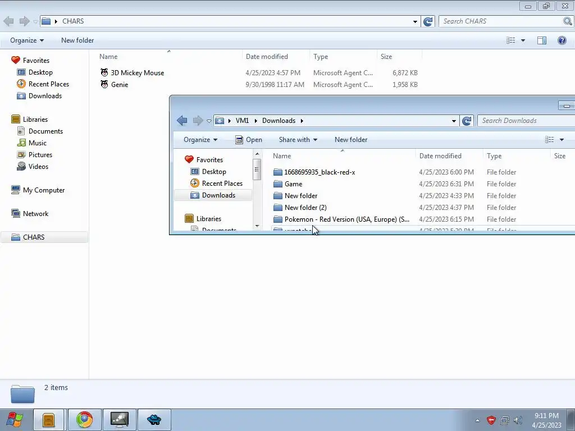Refresh the Downloads window
Screen dimensions: 575x431
click(467, 121)
